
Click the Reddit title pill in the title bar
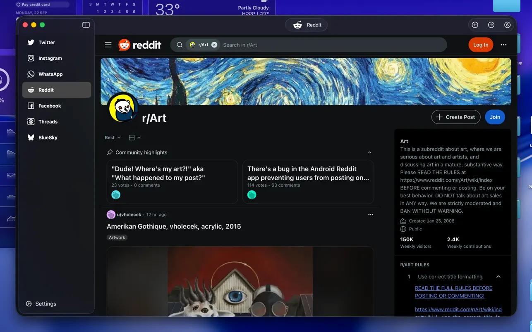click(x=307, y=25)
